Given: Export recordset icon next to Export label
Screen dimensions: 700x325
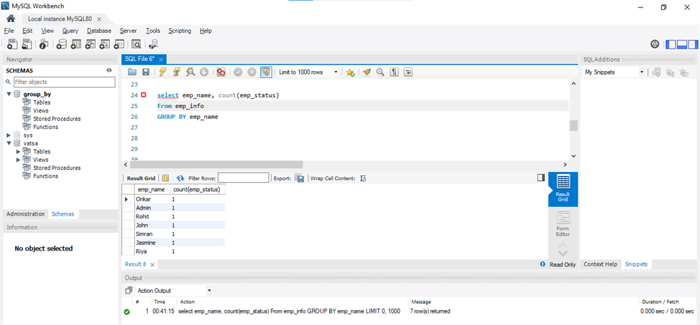Looking at the screenshot, I should coord(299,178).
